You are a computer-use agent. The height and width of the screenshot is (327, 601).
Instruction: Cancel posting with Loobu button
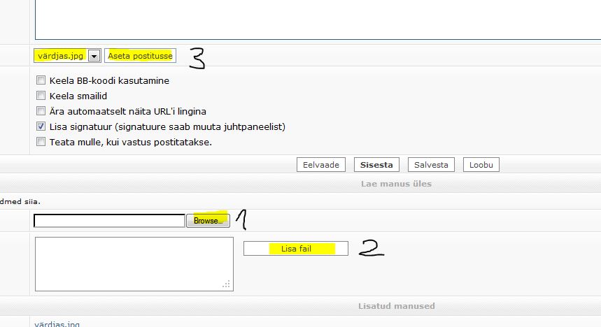click(481, 165)
